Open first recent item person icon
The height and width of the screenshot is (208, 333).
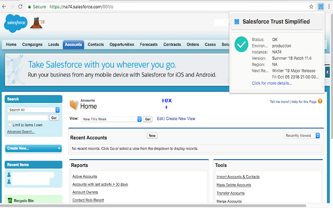coord(9,175)
